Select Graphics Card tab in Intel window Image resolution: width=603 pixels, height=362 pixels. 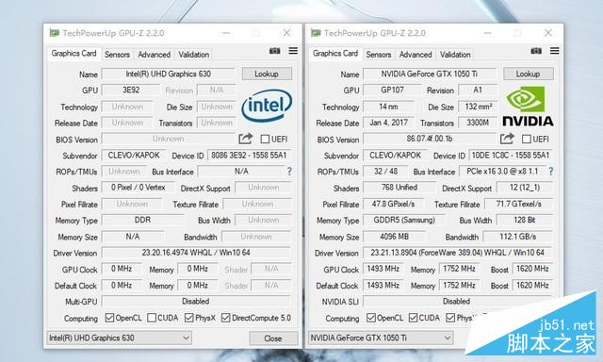pyautogui.click(x=73, y=54)
